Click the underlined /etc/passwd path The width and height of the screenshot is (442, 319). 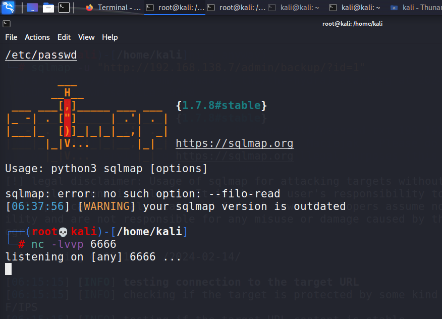point(41,55)
